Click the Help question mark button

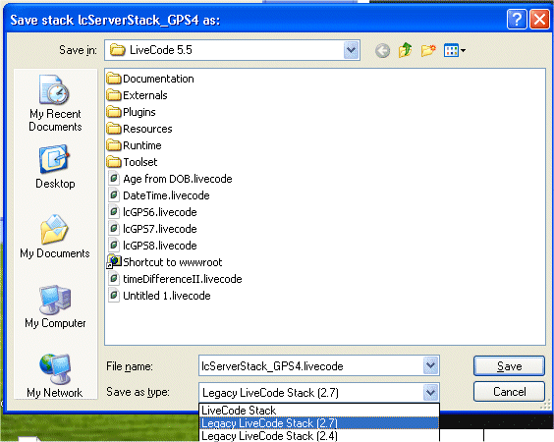click(517, 19)
